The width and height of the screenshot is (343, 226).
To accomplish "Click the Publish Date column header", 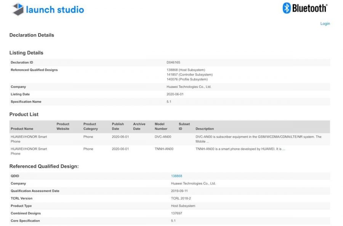I will (x=118, y=127).
